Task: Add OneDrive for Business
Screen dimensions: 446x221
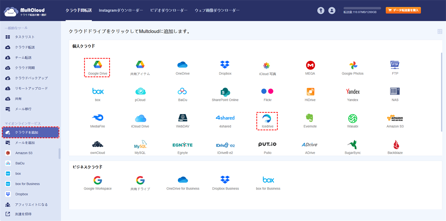Action: (x=182, y=183)
